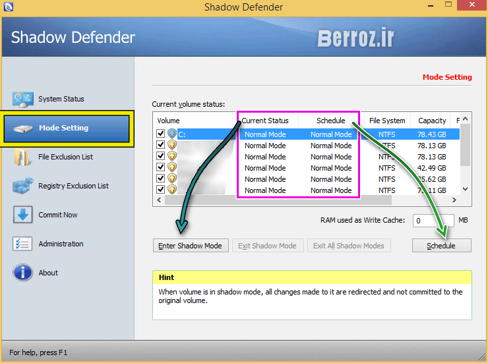The image size is (488, 363).
Task: Click the Volume column header
Action: pos(193,121)
